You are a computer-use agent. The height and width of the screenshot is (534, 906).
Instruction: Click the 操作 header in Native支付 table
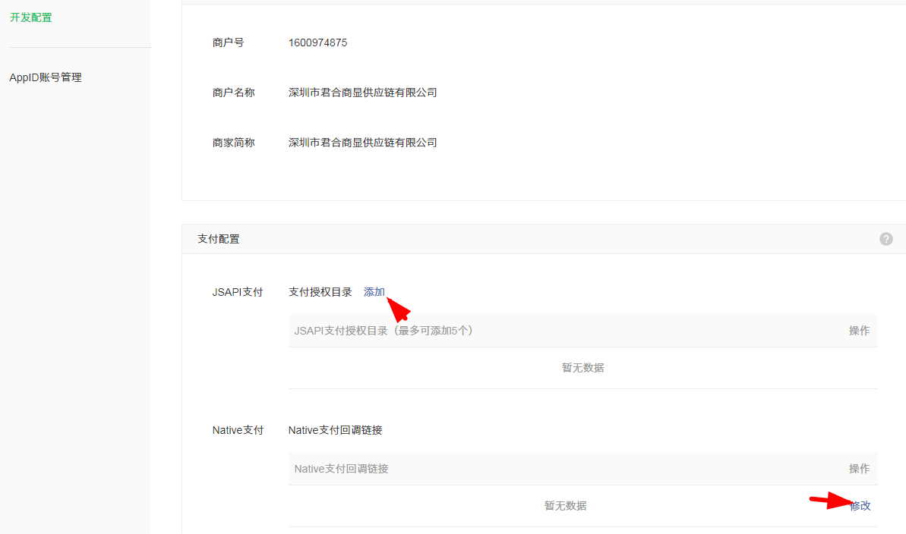point(859,469)
